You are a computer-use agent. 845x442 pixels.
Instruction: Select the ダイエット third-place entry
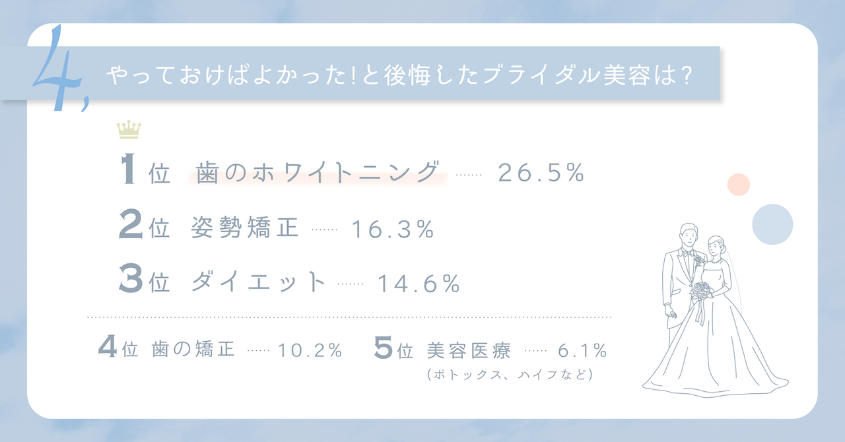tap(259, 282)
